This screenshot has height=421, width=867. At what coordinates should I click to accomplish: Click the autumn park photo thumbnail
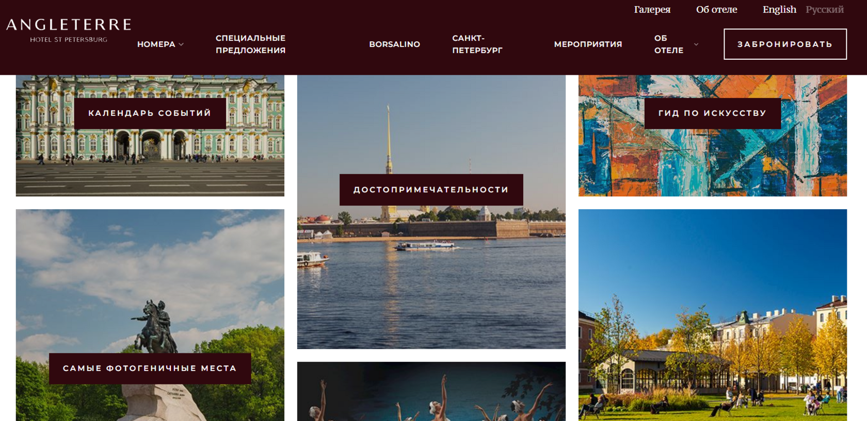712,315
